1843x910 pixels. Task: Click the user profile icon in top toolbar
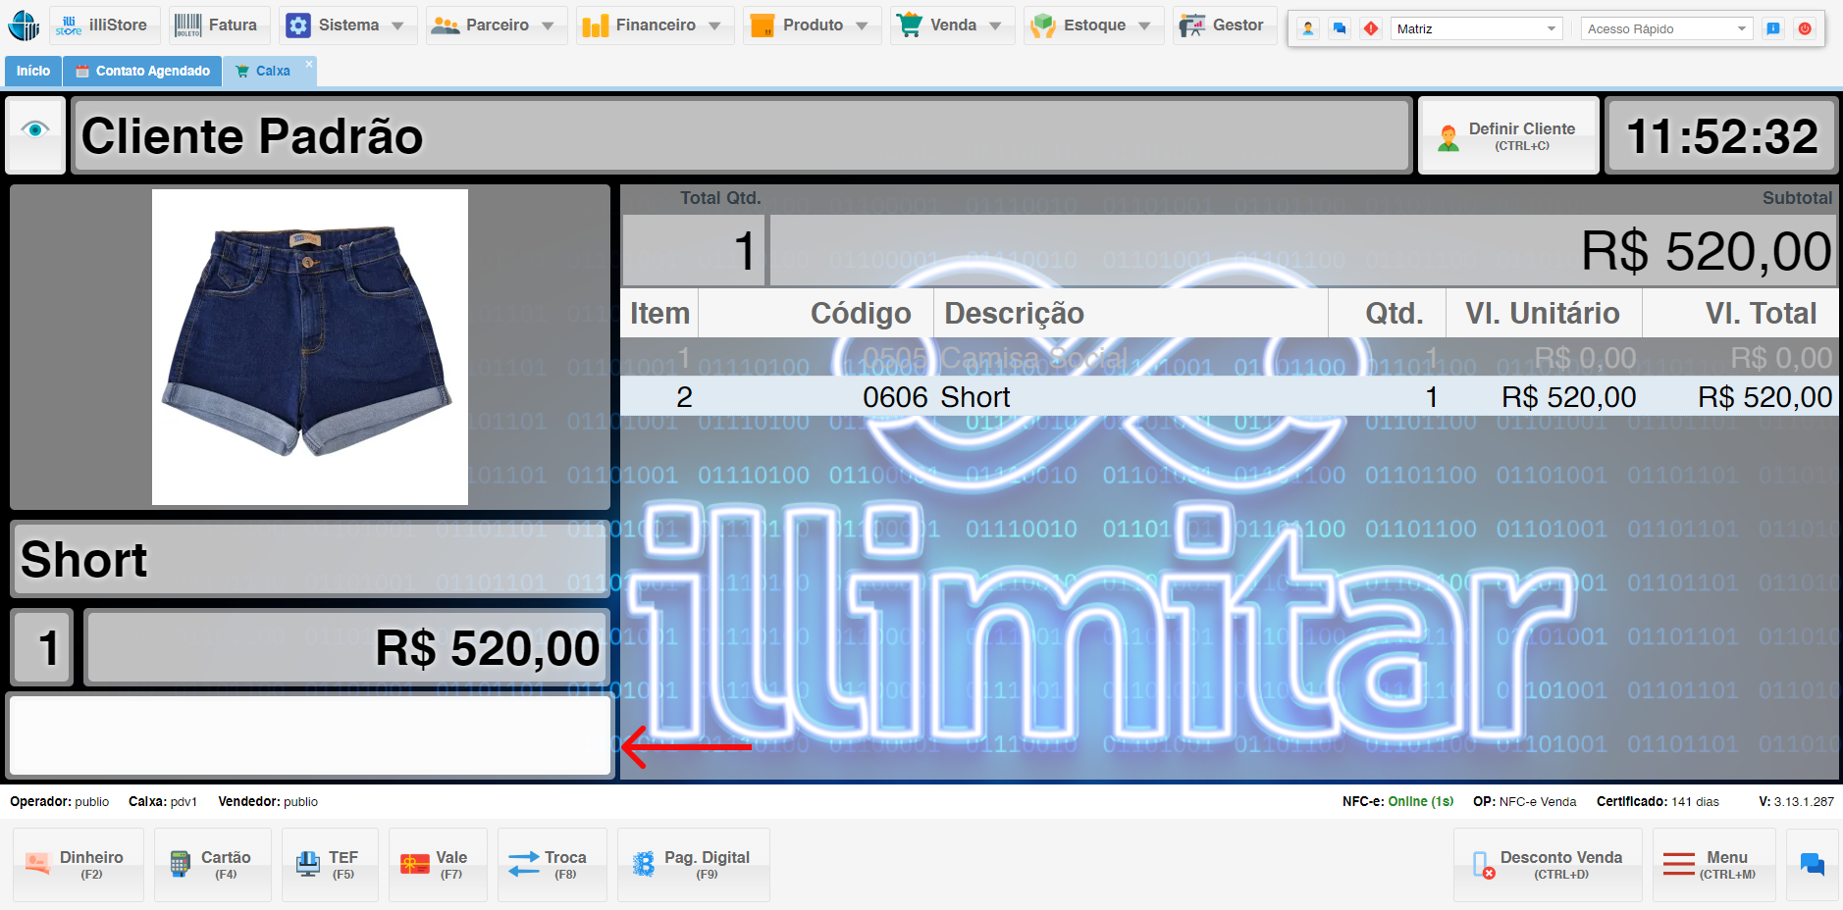[x=1308, y=28]
